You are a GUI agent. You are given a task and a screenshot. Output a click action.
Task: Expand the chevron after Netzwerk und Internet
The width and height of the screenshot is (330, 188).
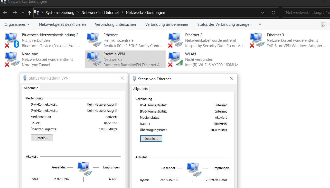pos(122,12)
